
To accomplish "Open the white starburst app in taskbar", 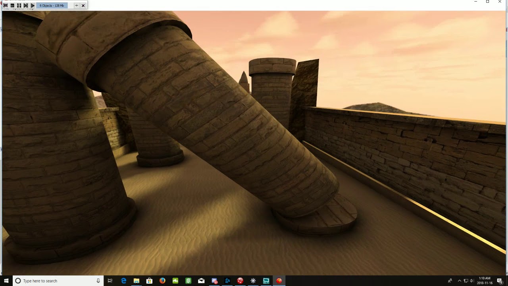I will tap(253, 281).
